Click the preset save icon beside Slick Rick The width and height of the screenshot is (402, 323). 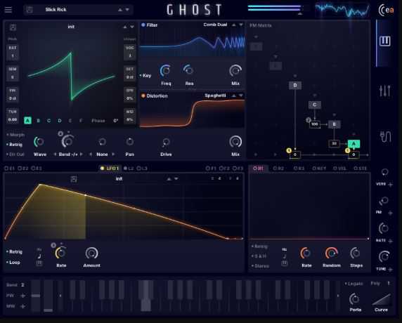coord(30,10)
